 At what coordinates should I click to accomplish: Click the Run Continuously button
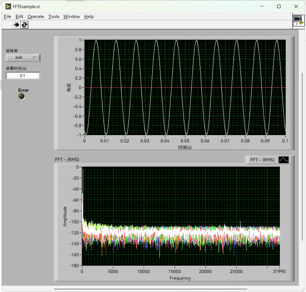24,25
